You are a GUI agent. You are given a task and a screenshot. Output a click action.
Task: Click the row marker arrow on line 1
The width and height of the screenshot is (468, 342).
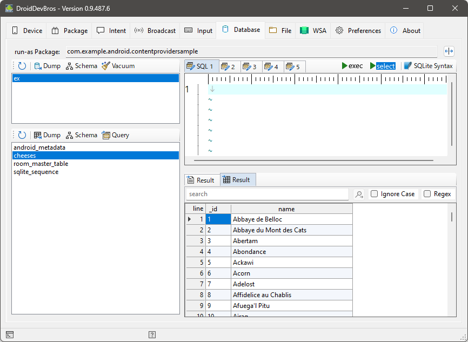coord(189,219)
